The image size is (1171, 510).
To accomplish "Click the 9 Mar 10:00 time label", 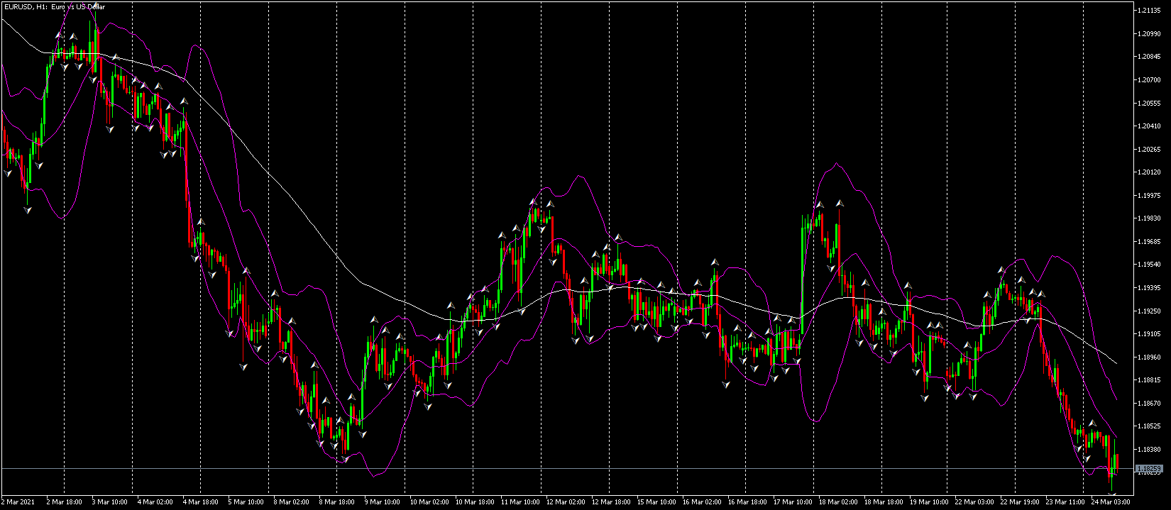I will pyautogui.click(x=383, y=502).
